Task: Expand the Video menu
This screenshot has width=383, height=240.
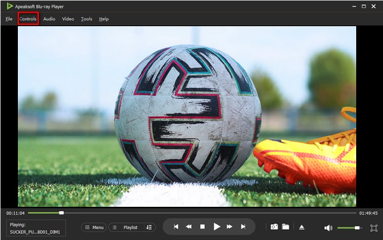Action: [68, 19]
